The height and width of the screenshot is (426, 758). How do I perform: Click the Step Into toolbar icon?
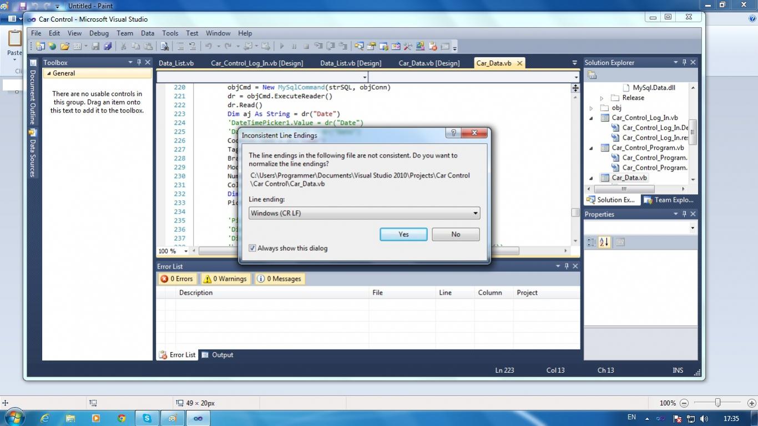click(318, 46)
